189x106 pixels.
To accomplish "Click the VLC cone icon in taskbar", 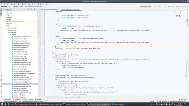I will click(12, 104).
